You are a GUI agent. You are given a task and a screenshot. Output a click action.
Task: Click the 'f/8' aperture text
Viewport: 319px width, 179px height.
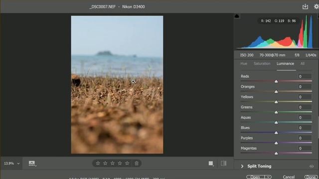click(297, 55)
